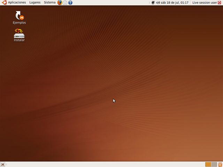The height and width of the screenshot is (167, 223).
Task: Open the Evolution mail launcher
Action: (65, 2)
